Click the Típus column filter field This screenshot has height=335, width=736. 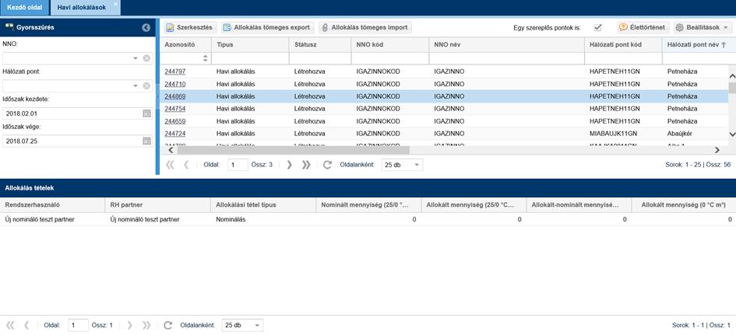[250, 58]
